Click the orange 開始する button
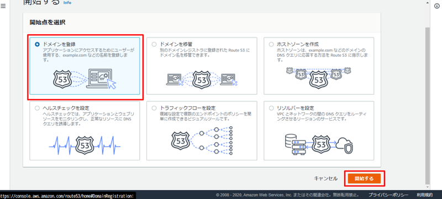 coord(364,179)
